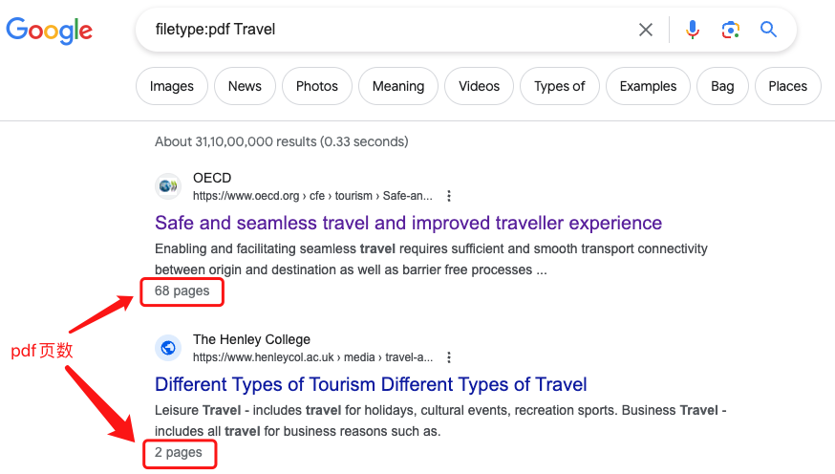
Task: Click the Places filter chip
Action: [x=787, y=86]
